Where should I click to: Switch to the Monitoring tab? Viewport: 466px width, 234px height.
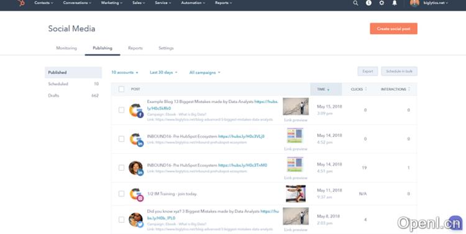point(66,48)
